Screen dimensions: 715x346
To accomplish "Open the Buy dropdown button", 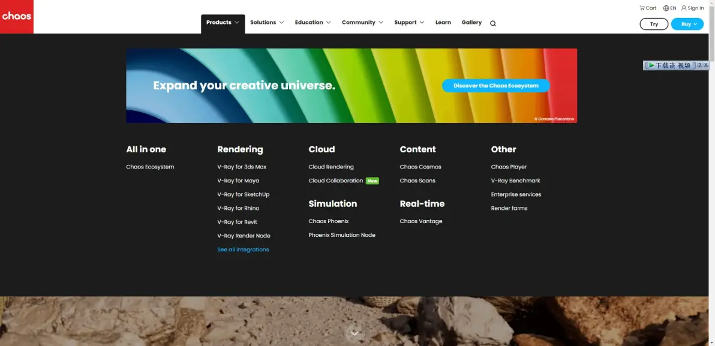I will (687, 24).
